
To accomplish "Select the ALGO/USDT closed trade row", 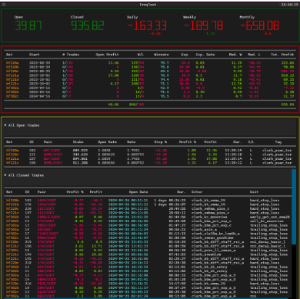I will 148,292.
